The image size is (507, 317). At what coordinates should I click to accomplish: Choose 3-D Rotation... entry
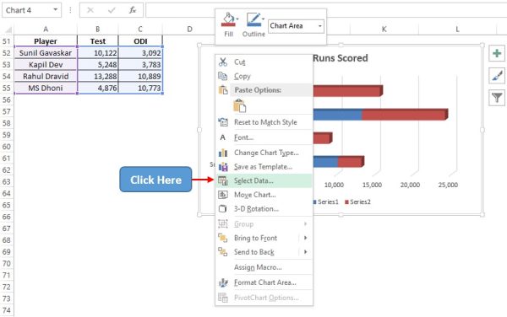tap(264, 208)
